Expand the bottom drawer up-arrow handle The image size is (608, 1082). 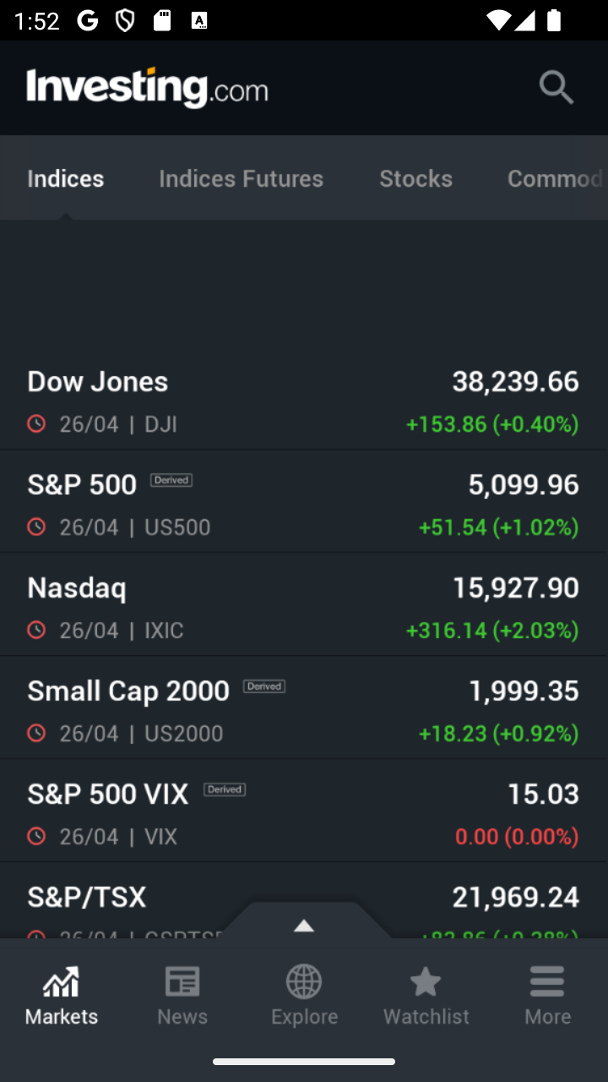tap(304, 926)
